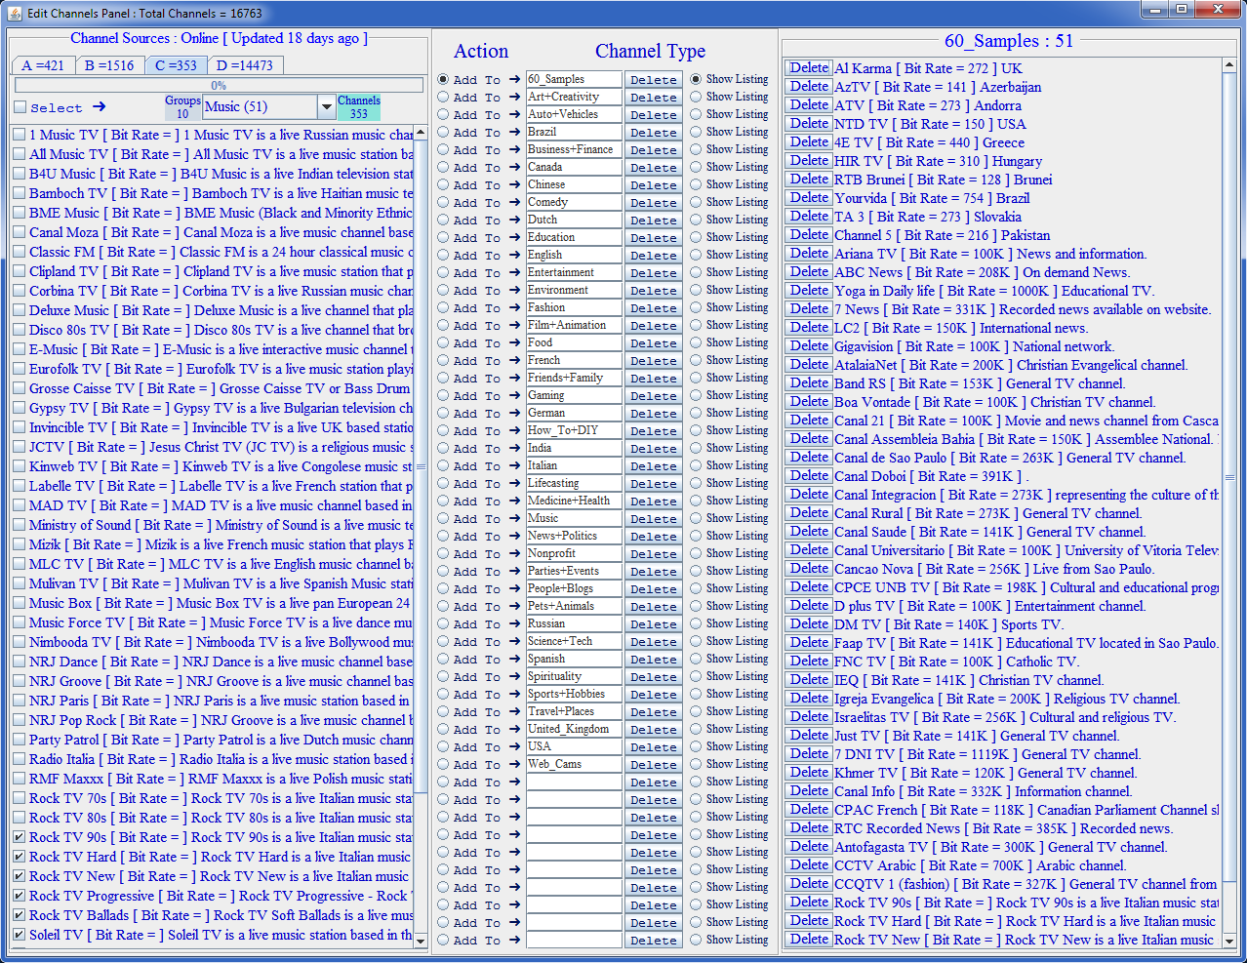Open the Music (51) group dropdown
The image size is (1247, 963).
coord(326,107)
